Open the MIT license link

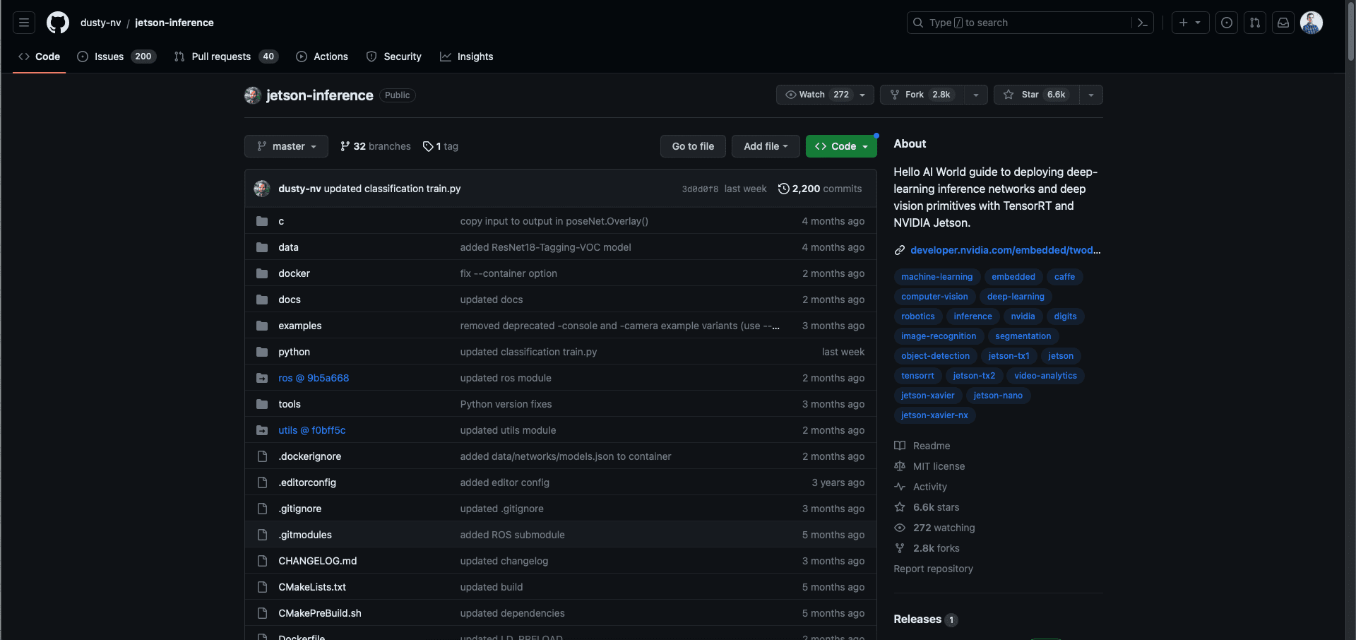pos(929,466)
